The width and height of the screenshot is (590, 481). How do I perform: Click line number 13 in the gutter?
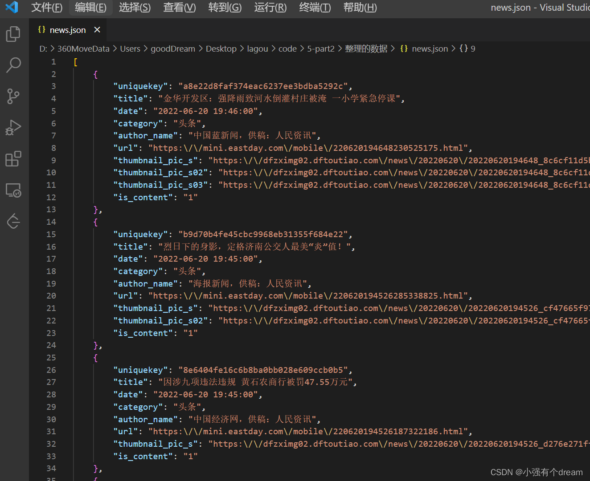51,210
